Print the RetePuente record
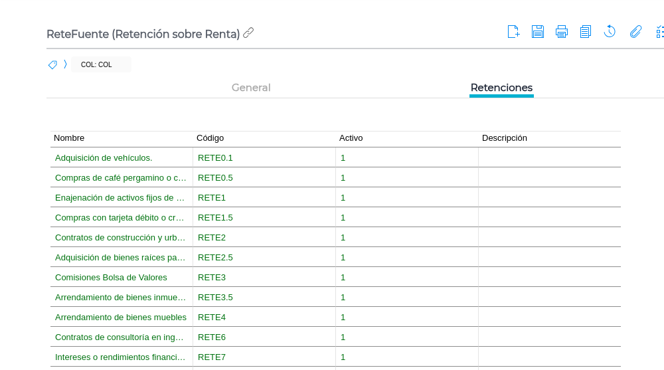 pyautogui.click(x=562, y=31)
